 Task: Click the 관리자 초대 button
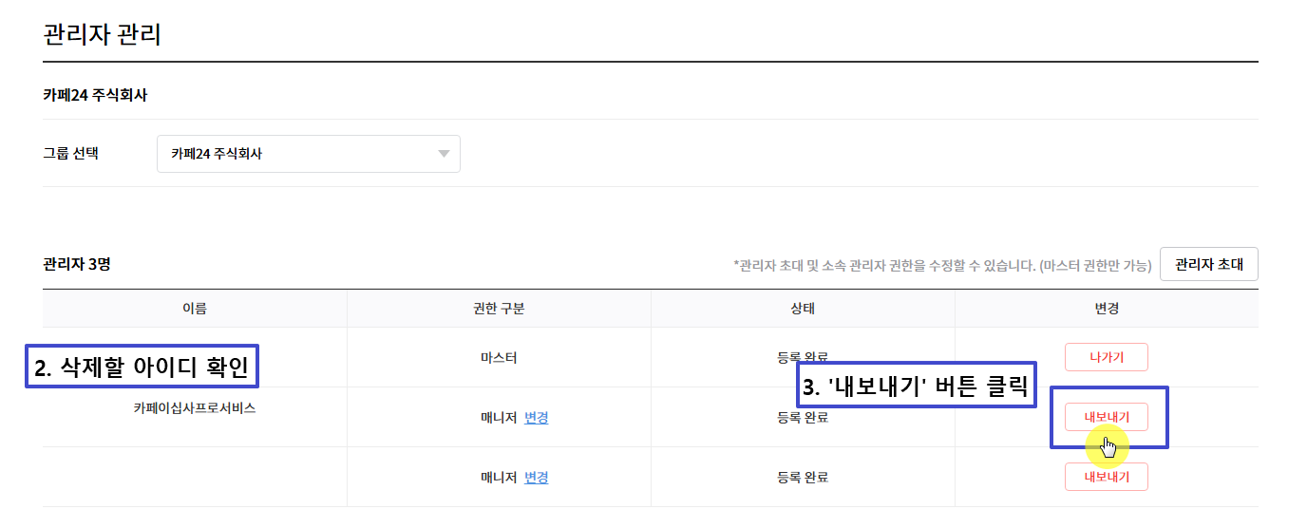coord(1208,264)
